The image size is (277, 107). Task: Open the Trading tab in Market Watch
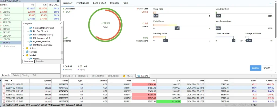(x=26, y=75)
